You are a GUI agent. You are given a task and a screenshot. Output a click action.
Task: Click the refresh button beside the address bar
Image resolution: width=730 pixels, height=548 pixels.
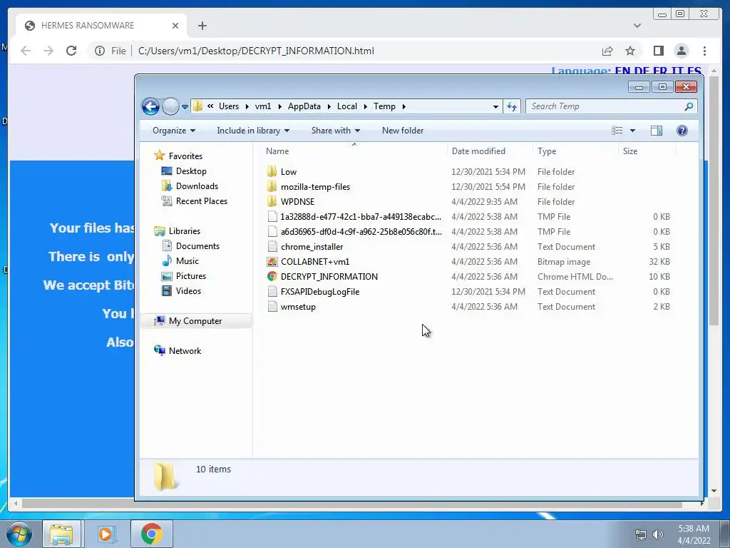pyautogui.click(x=512, y=107)
